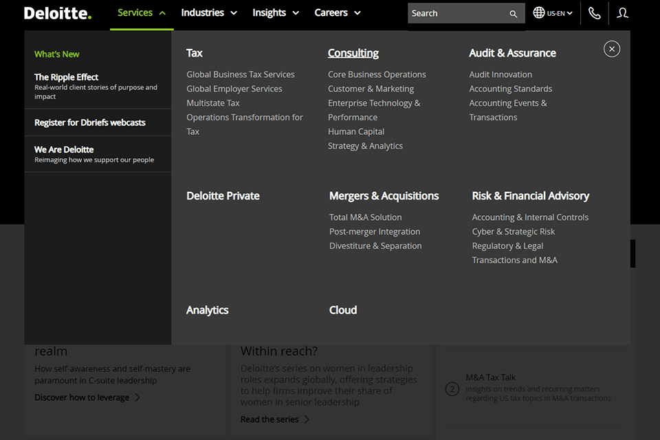Viewport: 660px width, 440px height.
Task: Click the arrow next to Read the series
Action: (307, 419)
